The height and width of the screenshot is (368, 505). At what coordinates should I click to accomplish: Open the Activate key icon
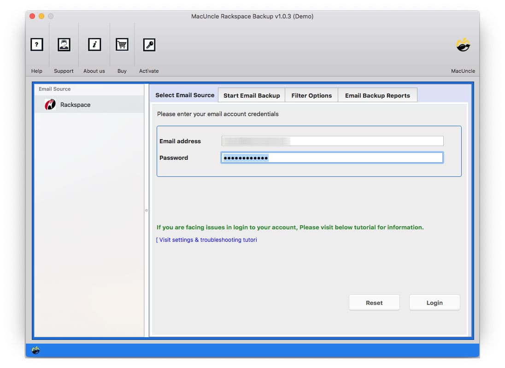(x=149, y=44)
